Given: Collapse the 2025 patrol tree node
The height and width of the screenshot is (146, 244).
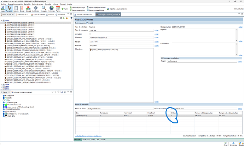Looking at the screenshot, I should 2,21.
